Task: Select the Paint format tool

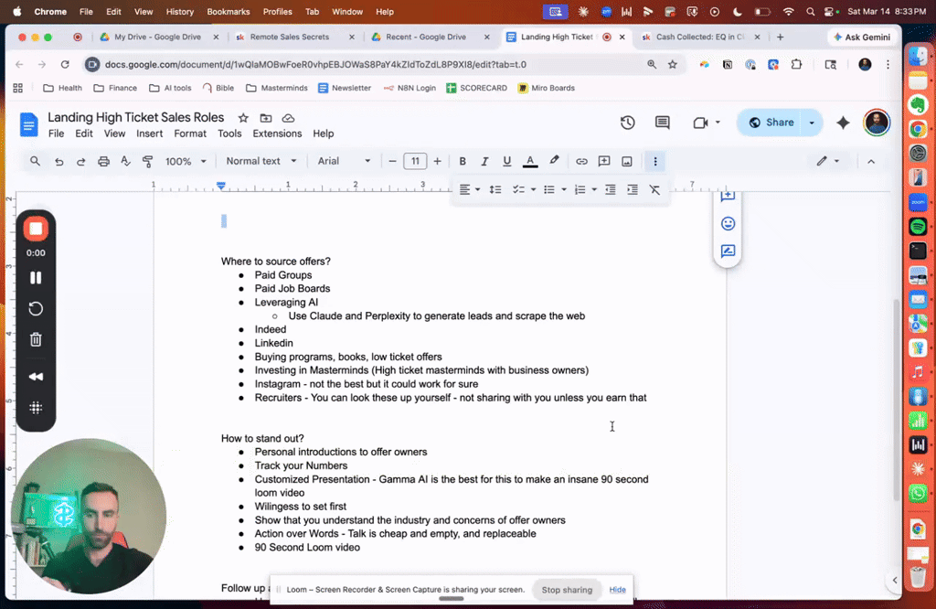Action: [147, 161]
